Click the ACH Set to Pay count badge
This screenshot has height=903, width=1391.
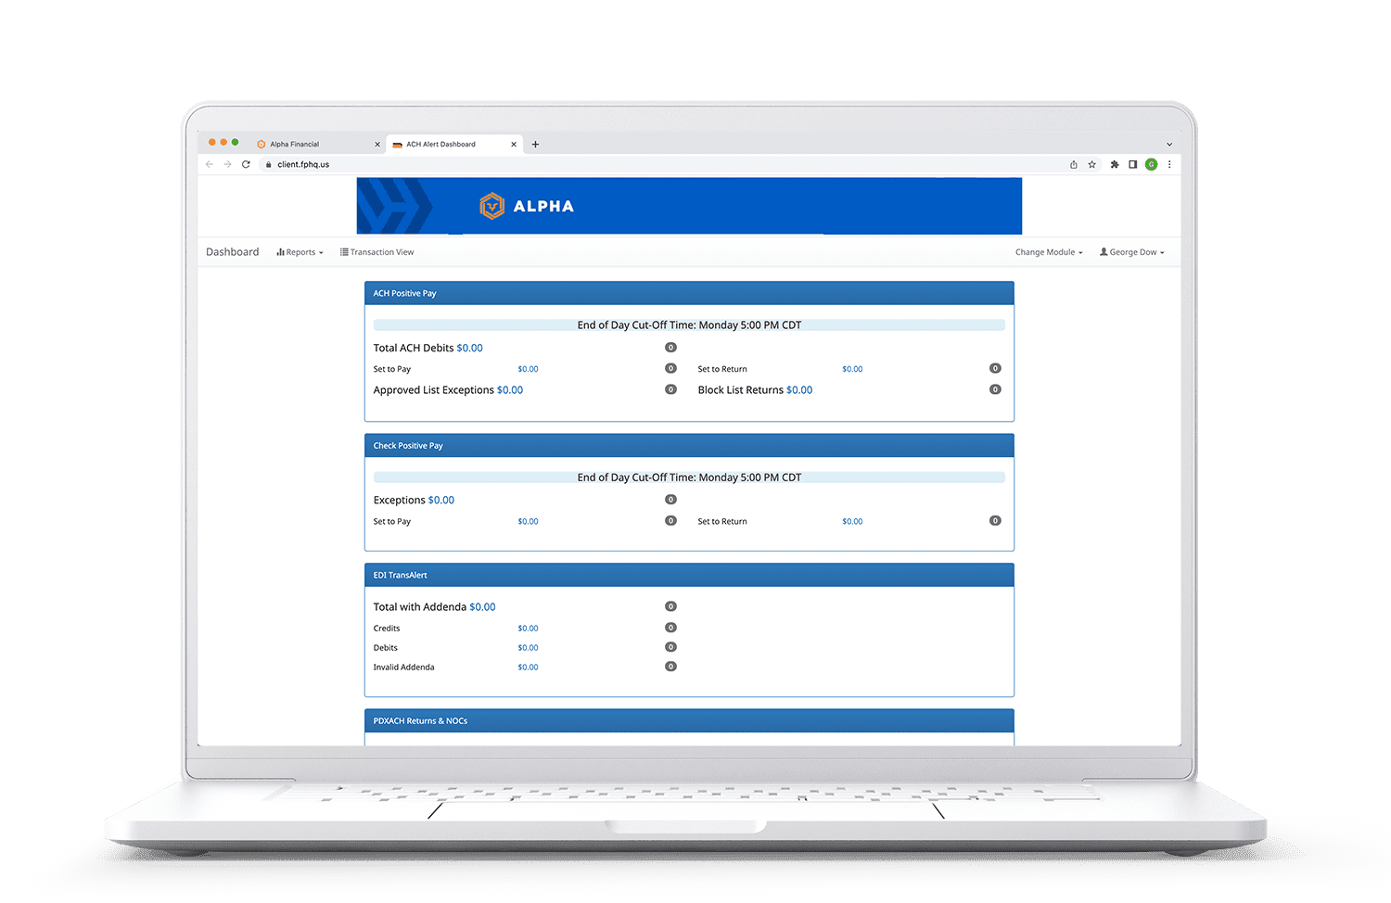(x=670, y=368)
